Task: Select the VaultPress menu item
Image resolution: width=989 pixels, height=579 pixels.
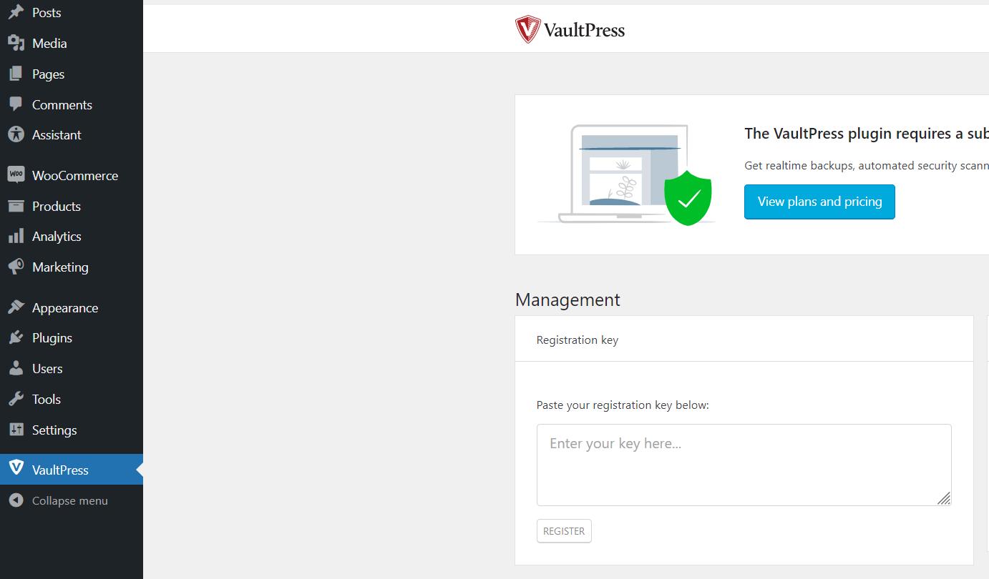Action: [60, 470]
